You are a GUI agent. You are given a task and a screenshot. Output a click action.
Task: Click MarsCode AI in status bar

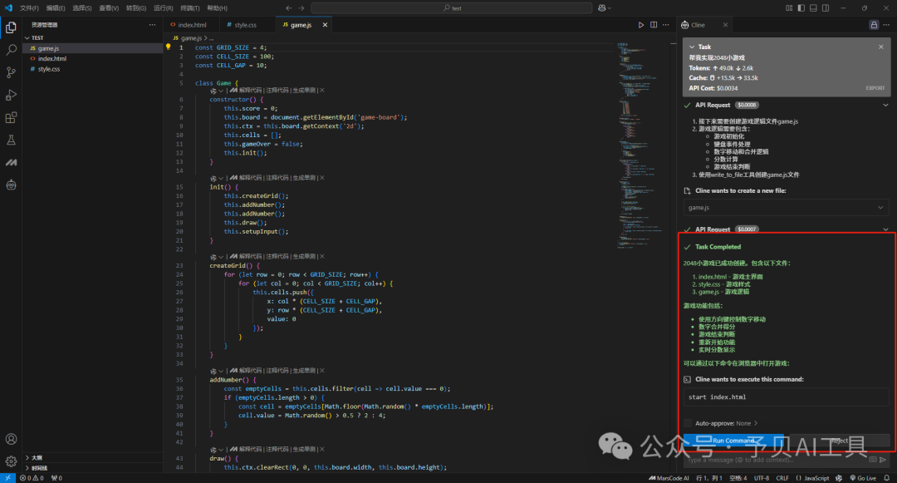(x=669, y=478)
